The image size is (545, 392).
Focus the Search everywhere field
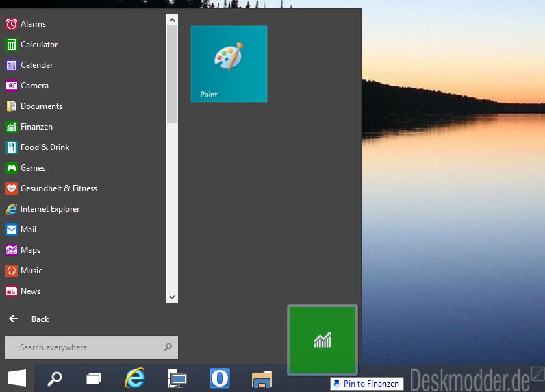[x=92, y=347]
